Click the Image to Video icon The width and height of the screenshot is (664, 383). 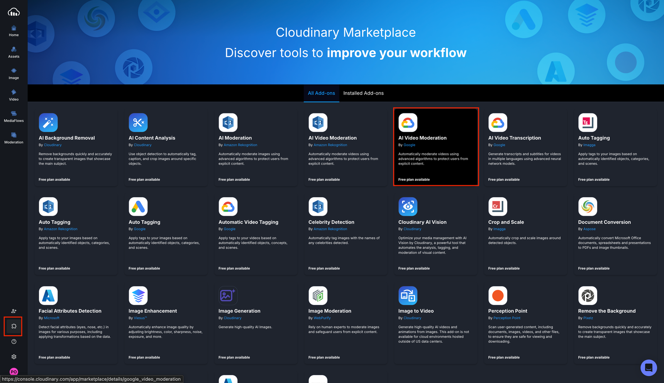coord(408,295)
